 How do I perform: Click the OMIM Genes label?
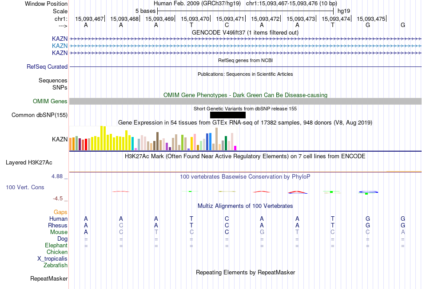(x=50, y=101)
